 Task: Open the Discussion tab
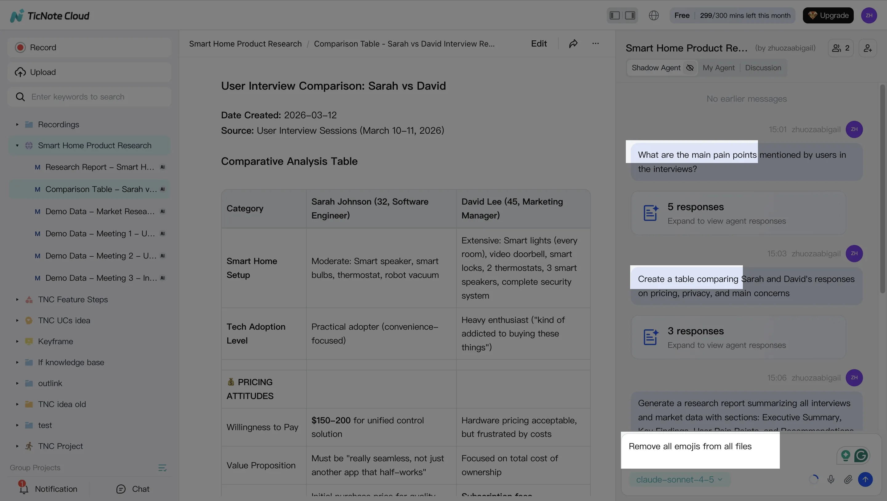point(763,67)
